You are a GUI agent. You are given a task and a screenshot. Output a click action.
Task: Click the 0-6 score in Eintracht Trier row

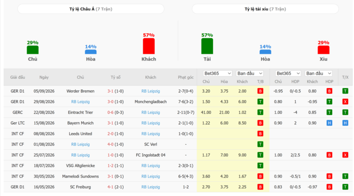(x=111, y=112)
